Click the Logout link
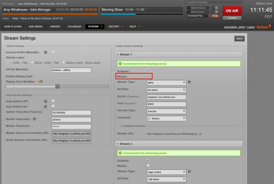This screenshot has width=274, height=184. tap(251, 27)
